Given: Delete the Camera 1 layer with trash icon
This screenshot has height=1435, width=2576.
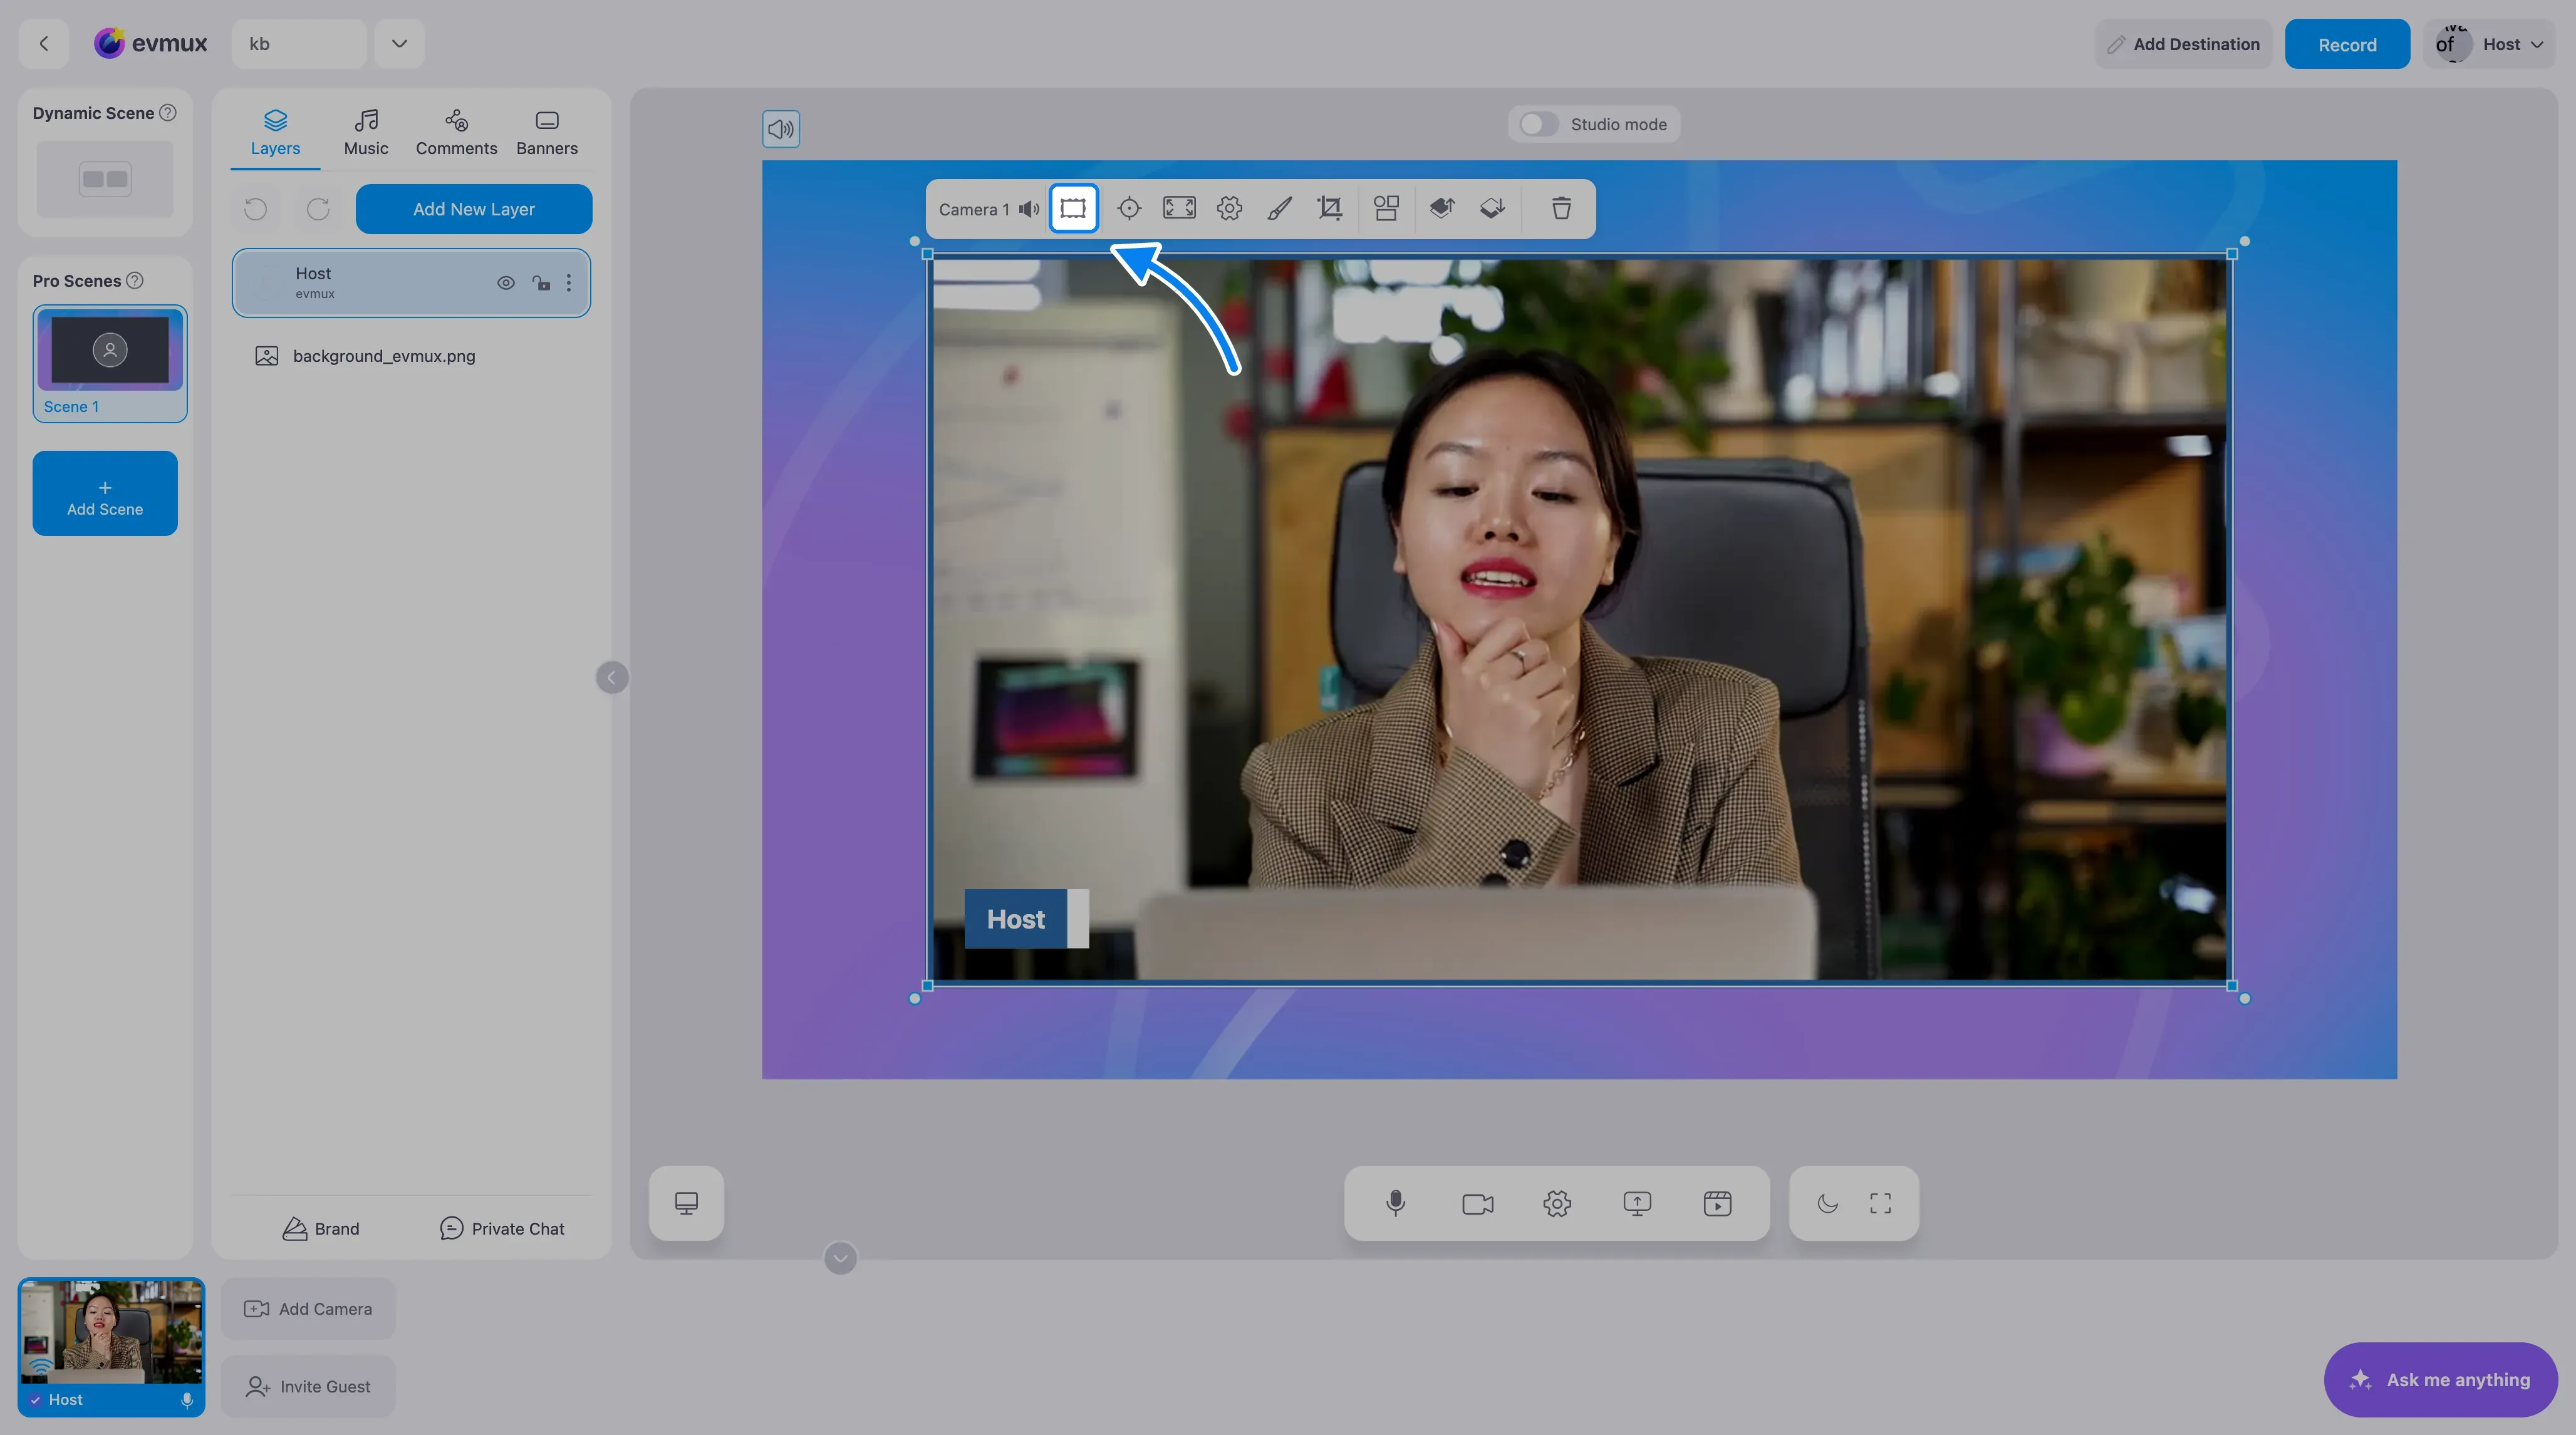Looking at the screenshot, I should click(x=1561, y=208).
